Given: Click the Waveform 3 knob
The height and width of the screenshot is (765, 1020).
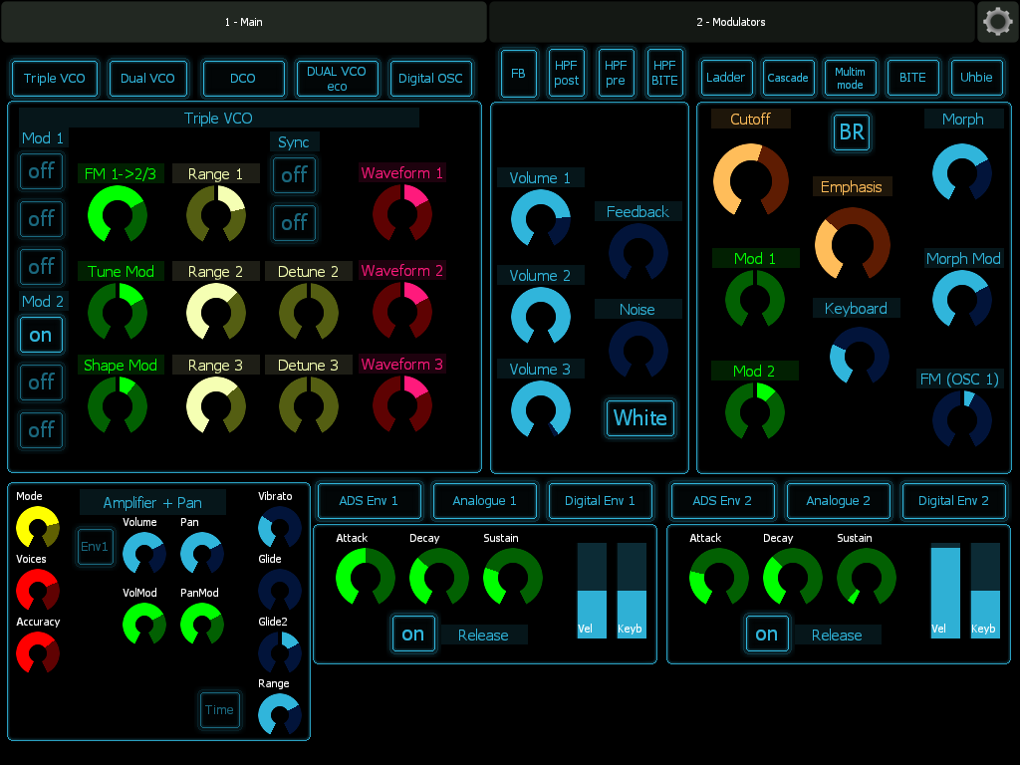Looking at the screenshot, I should 402,404.
